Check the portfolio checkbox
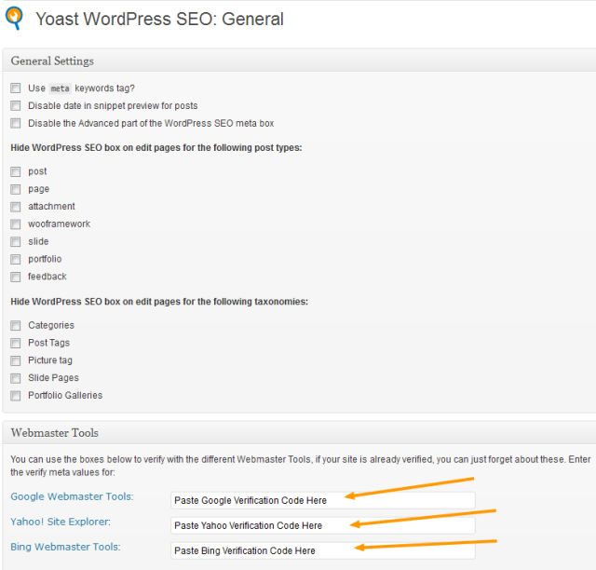 click(x=16, y=259)
